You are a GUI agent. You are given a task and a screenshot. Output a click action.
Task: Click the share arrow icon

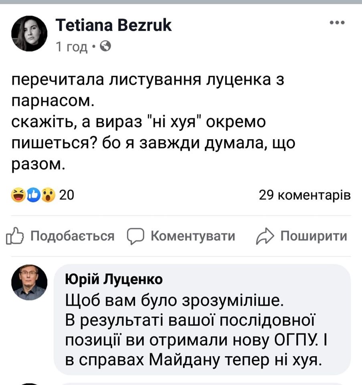(264, 236)
